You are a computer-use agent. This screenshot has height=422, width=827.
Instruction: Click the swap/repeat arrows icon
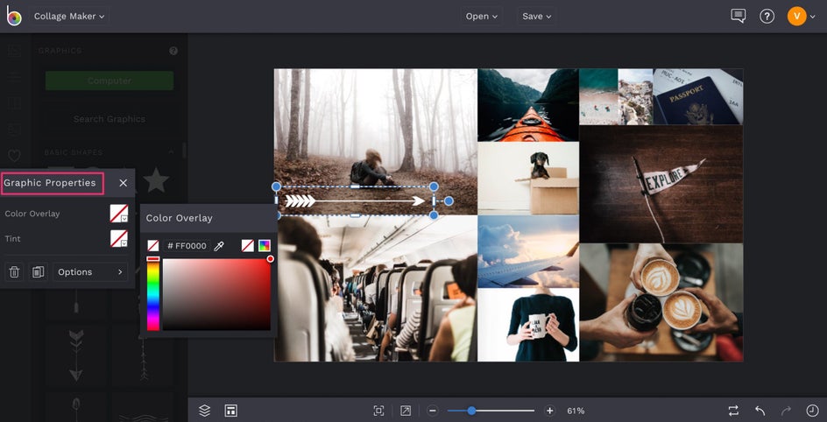[x=733, y=411]
